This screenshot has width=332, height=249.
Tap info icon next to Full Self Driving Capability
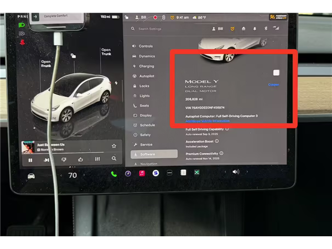(x=227, y=129)
